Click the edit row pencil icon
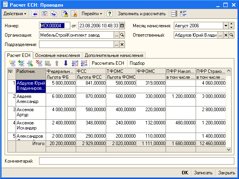 (30, 63)
